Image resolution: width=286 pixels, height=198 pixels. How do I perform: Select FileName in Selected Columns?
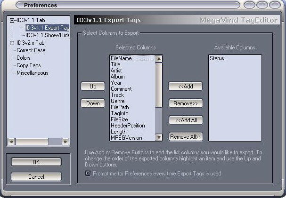[132, 58]
